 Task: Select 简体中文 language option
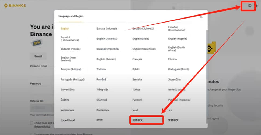click(137, 120)
